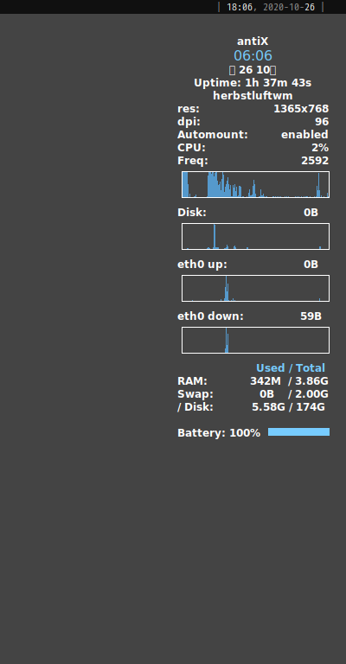Click the panel clock showing 18:06, 2020-10-26
The height and width of the screenshot is (664, 346).
271,7
